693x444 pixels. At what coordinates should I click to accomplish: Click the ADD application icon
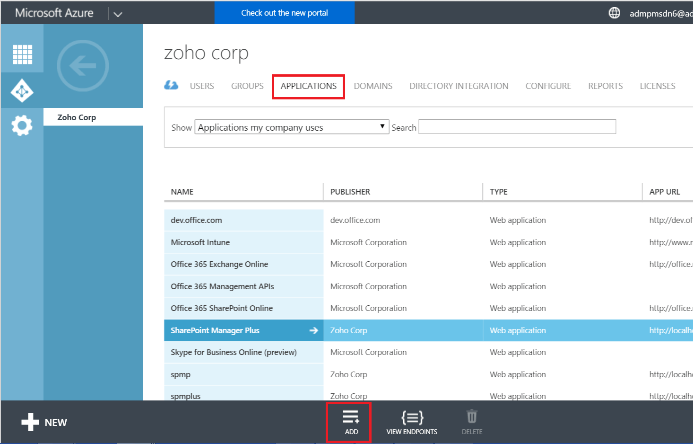[x=351, y=417]
